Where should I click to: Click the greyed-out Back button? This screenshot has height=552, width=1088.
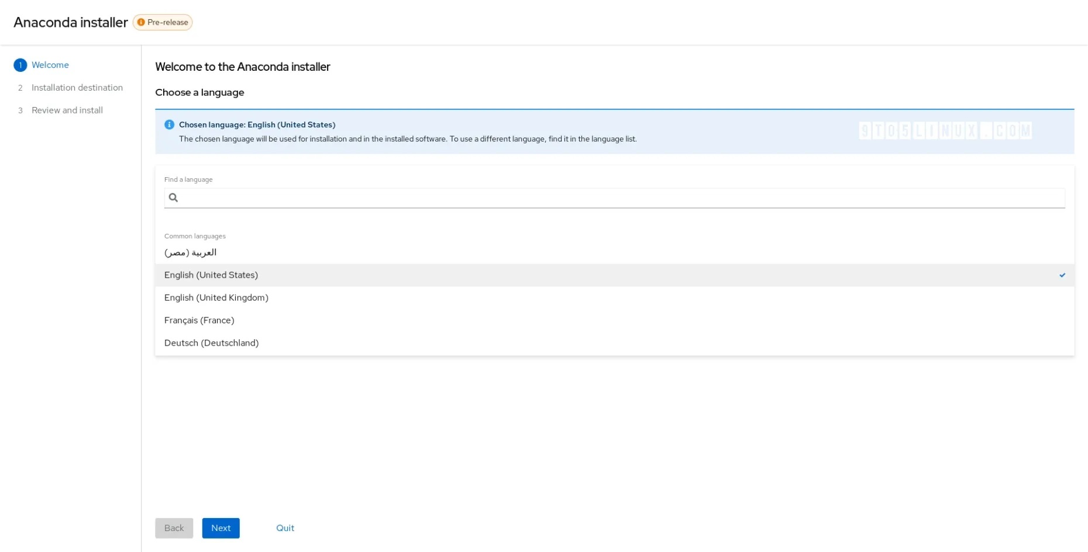pos(174,528)
